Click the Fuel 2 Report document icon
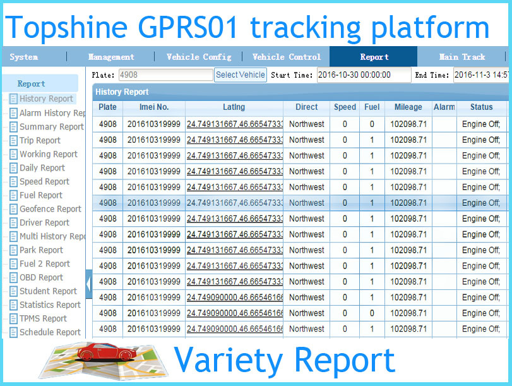Image resolution: width=512 pixels, height=386 pixels. click(13, 264)
